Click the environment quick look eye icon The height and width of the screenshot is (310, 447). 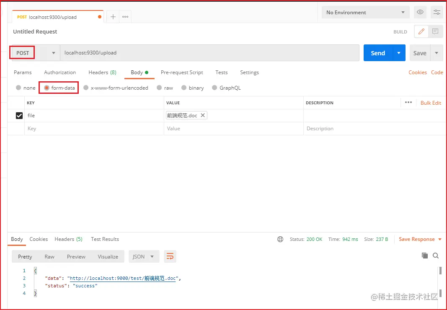(420, 12)
